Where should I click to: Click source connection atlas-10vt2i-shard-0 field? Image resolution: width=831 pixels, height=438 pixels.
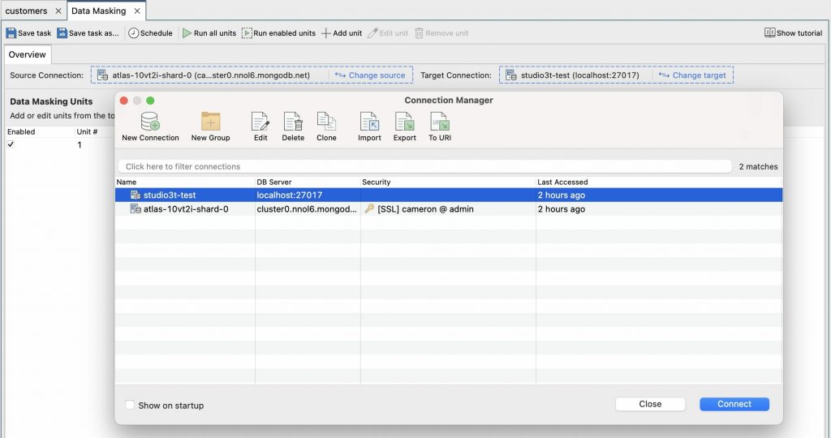point(212,75)
